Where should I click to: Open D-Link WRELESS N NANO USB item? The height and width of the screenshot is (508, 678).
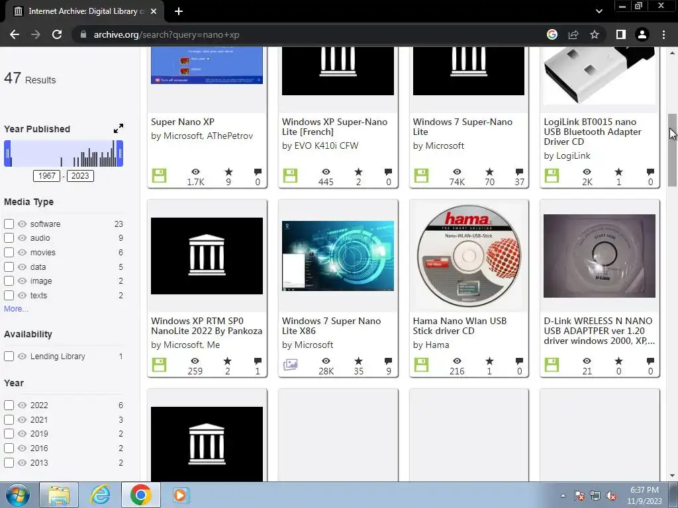click(x=599, y=331)
